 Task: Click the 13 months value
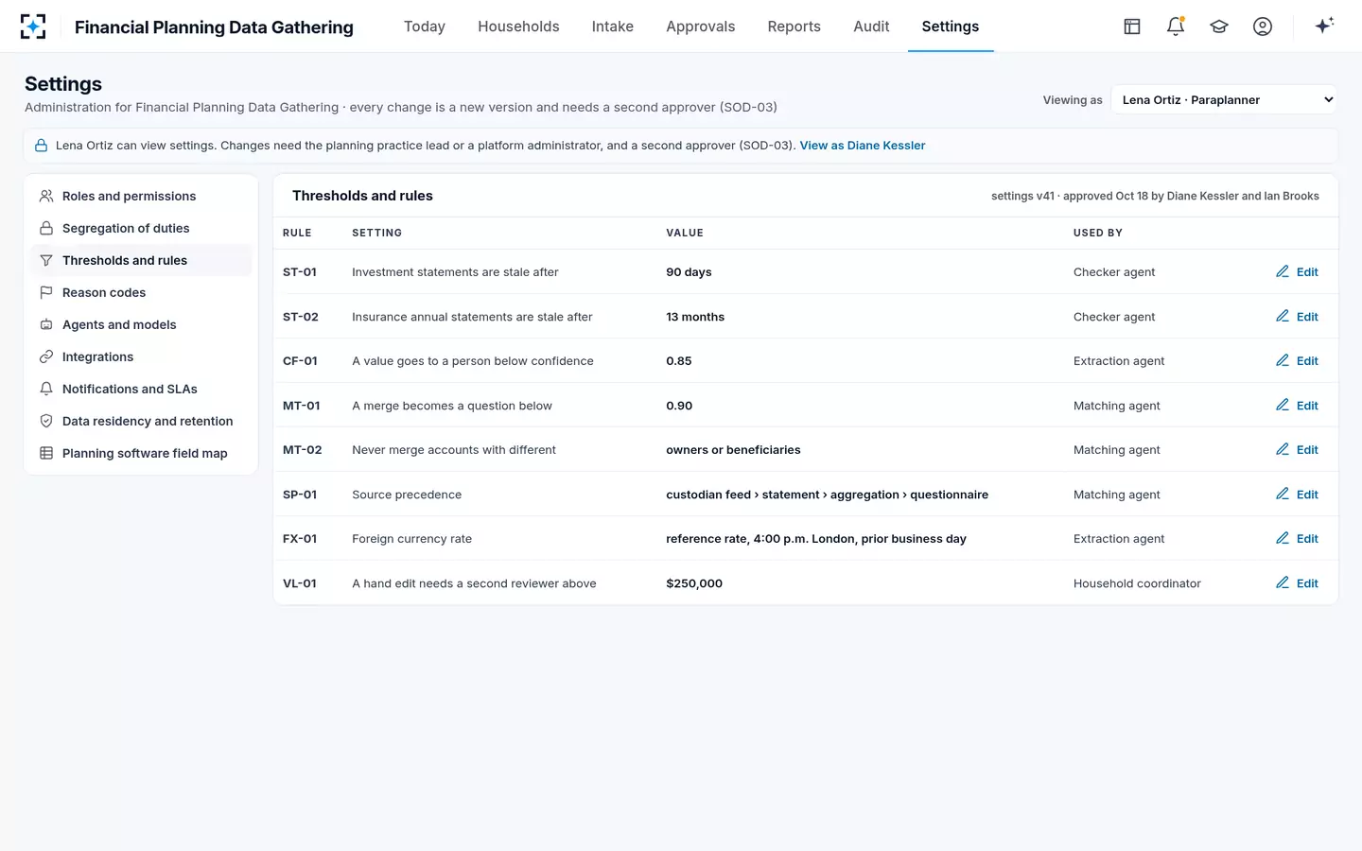(x=695, y=317)
